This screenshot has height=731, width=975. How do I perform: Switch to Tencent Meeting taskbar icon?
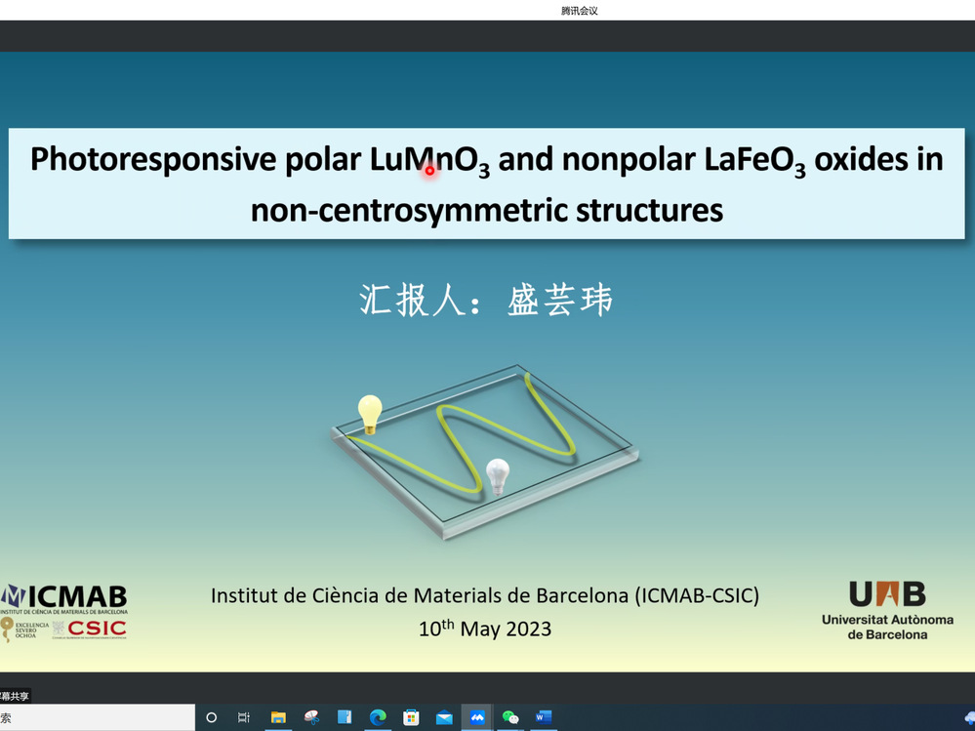pyautogui.click(x=477, y=717)
